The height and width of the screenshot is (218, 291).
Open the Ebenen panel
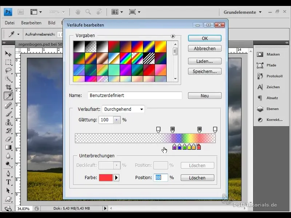(268, 109)
